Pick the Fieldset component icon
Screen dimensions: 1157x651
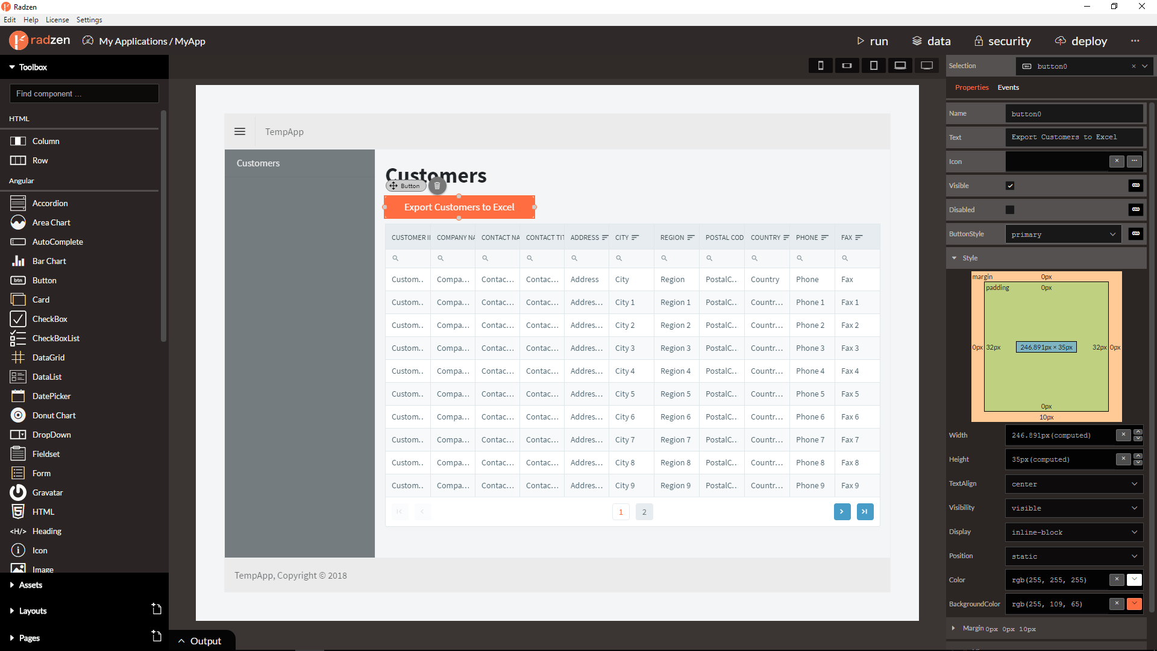[x=18, y=454]
